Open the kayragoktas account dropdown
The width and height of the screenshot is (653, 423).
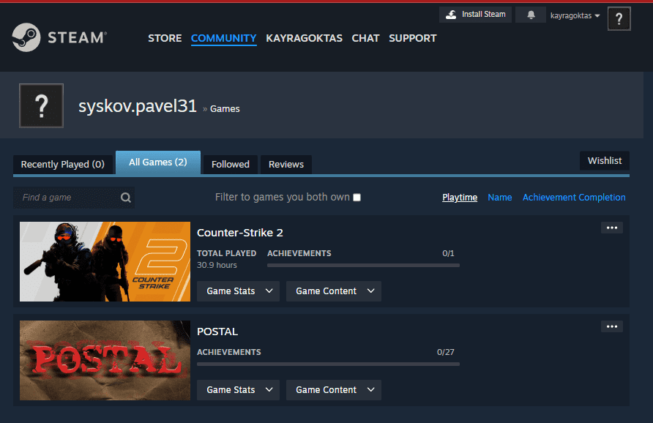[x=575, y=15]
